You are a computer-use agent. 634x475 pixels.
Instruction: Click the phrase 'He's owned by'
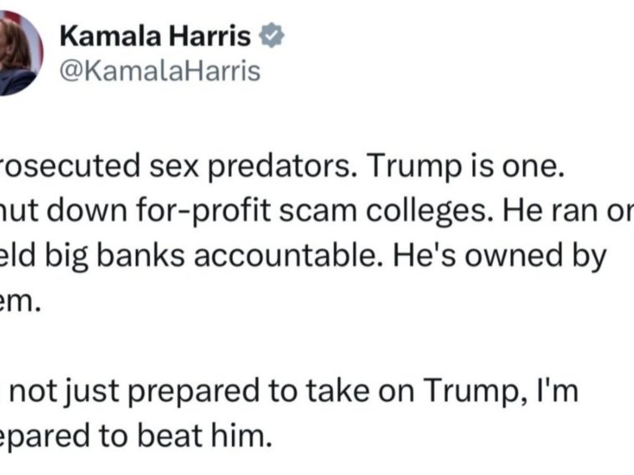point(500,257)
